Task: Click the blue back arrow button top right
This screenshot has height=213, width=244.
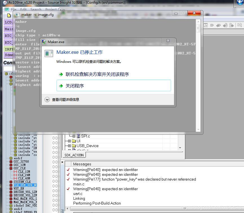Action: click(x=240, y=2)
